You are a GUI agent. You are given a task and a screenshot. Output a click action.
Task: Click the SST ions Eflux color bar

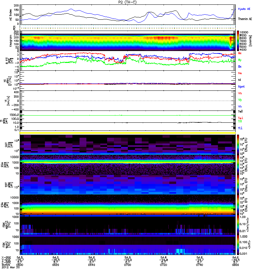click(x=238, y=144)
